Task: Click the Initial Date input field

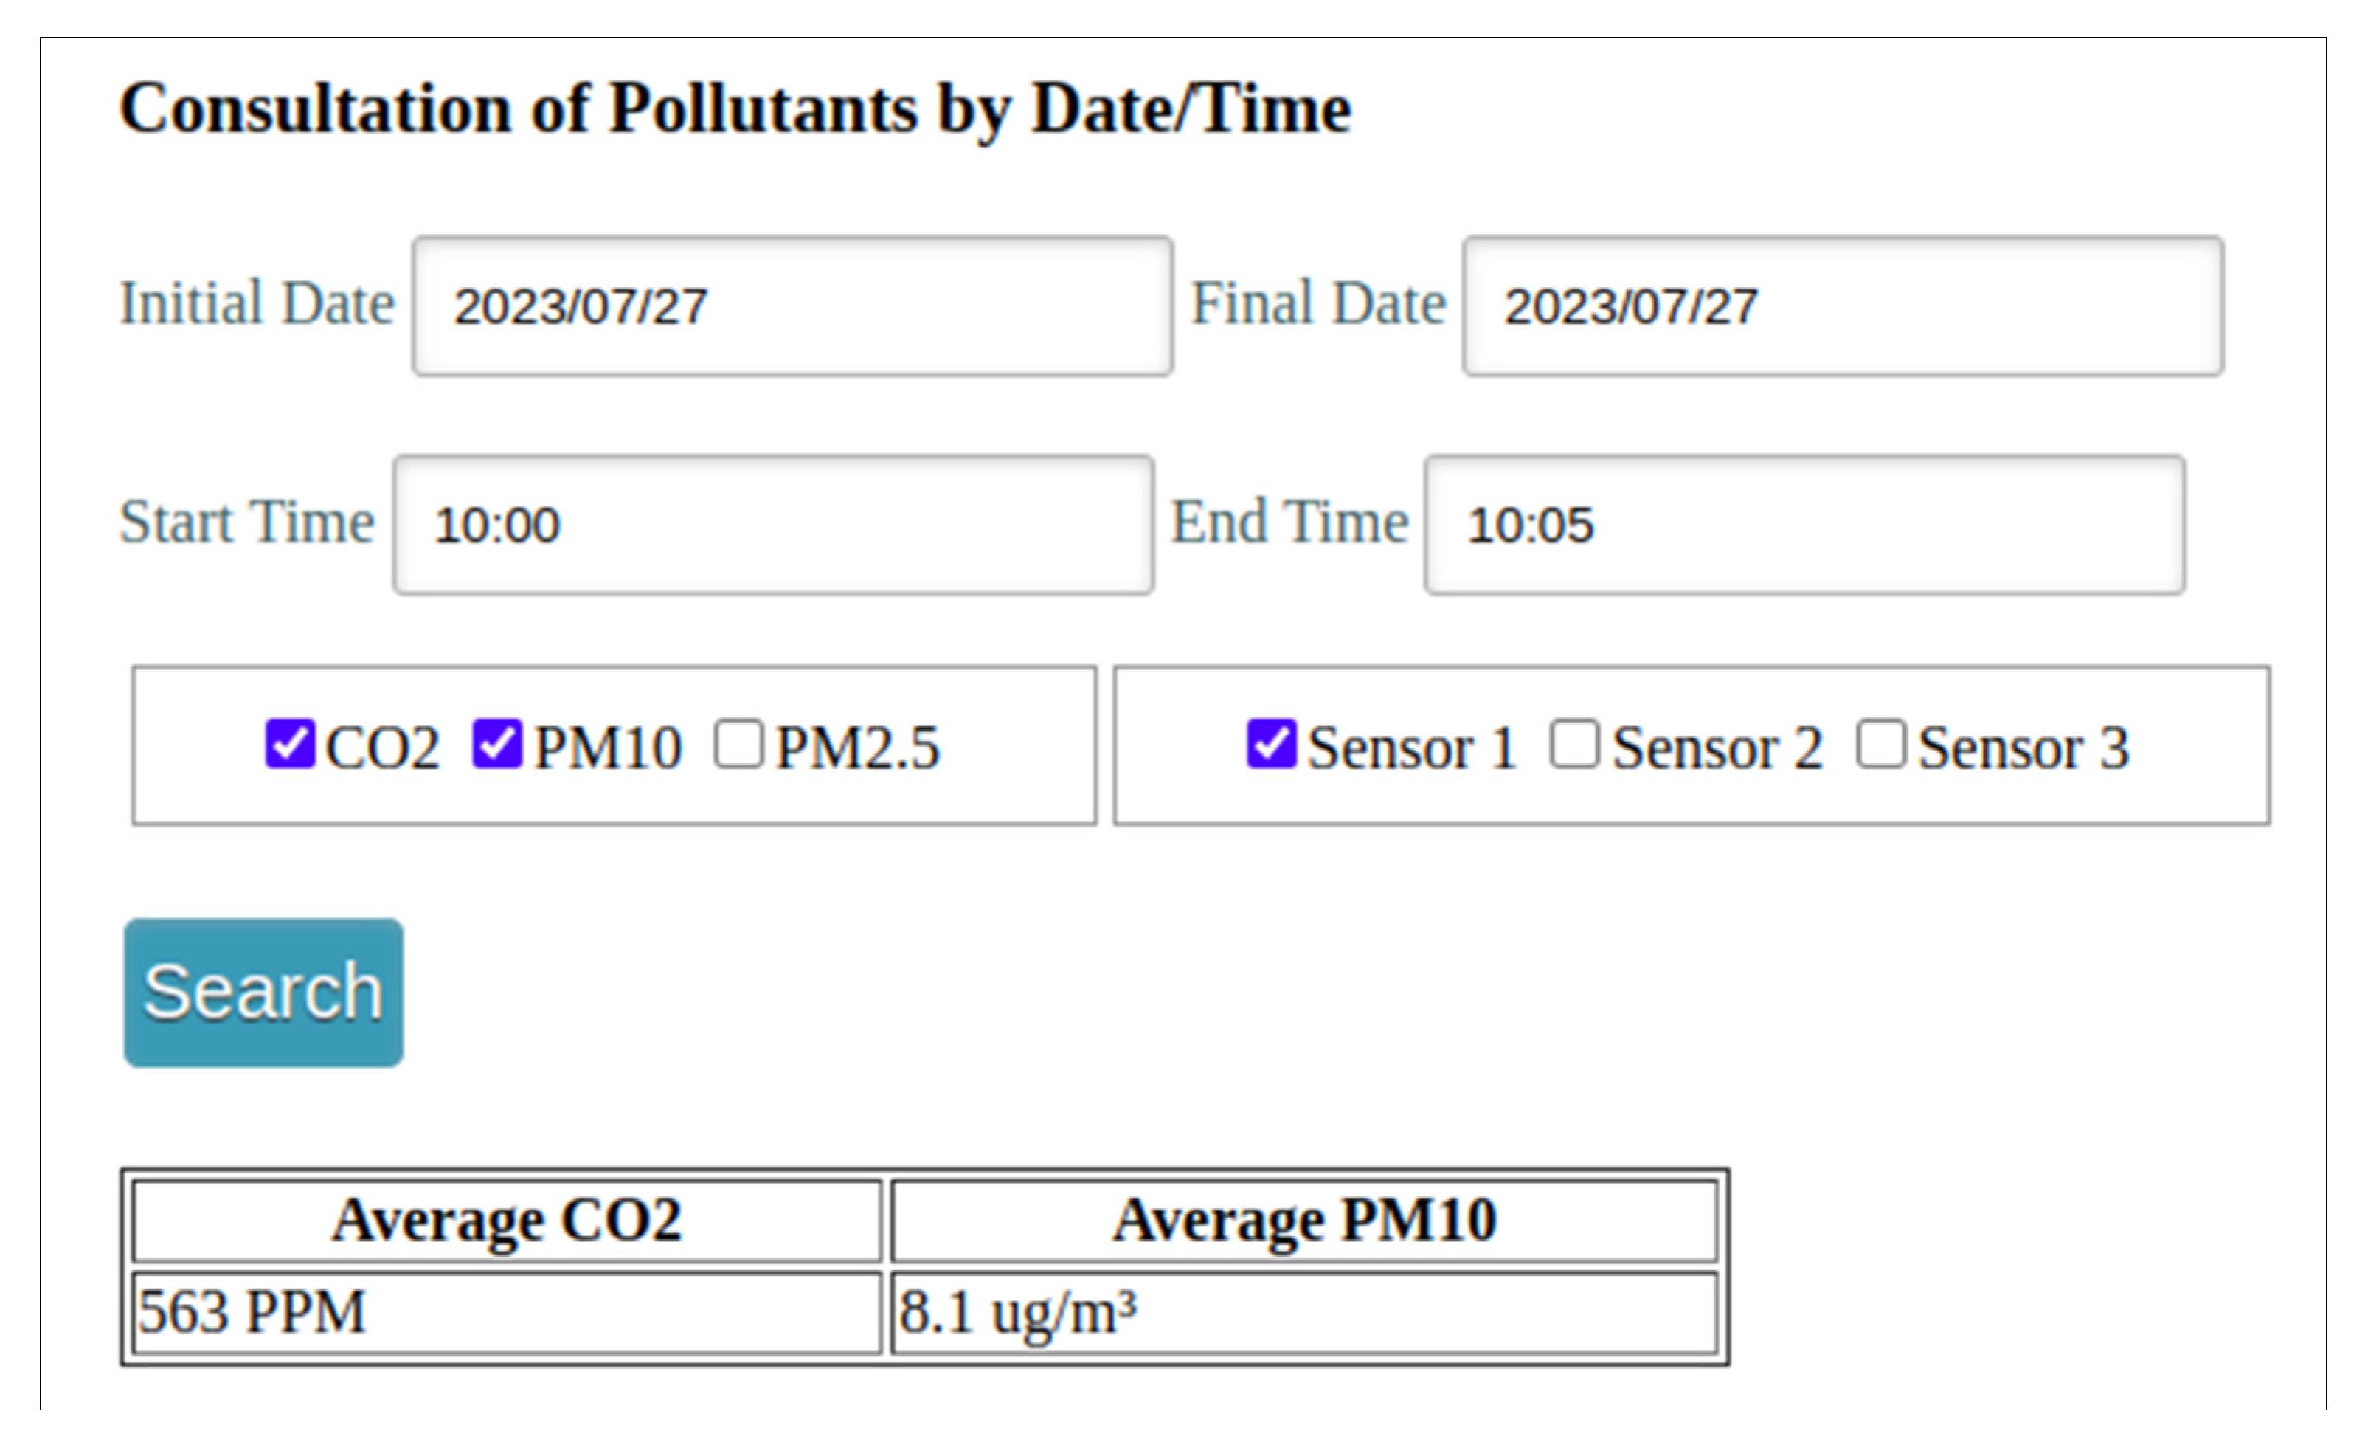Action: [x=792, y=306]
